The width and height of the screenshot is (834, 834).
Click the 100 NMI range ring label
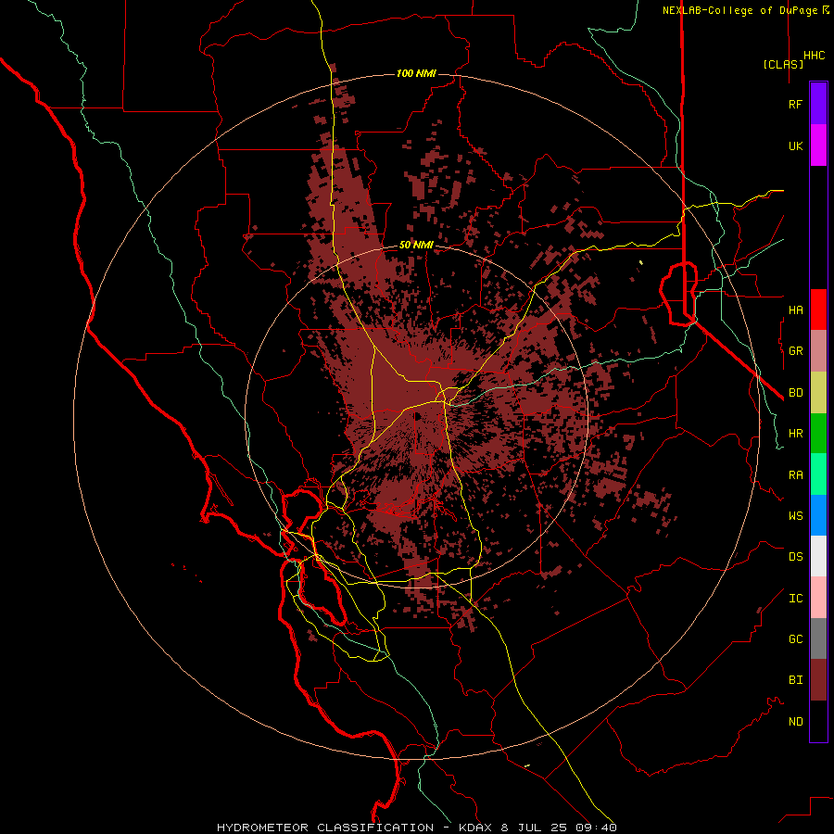click(416, 73)
